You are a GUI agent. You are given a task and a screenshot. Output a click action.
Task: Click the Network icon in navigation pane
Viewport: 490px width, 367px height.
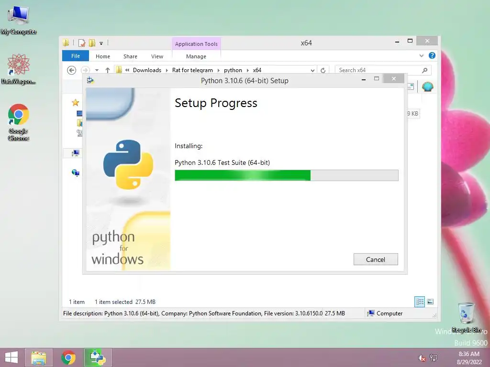pyautogui.click(x=75, y=173)
